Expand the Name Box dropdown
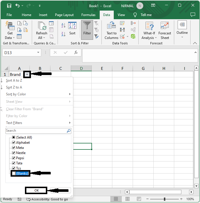The image size is (200, 203). pyautogui.click(x=38, y=52)
